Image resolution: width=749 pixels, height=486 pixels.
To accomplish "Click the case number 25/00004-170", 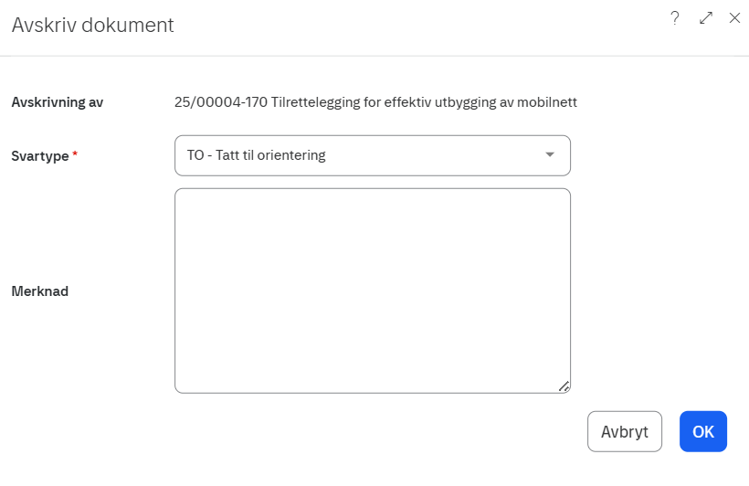I will coord(221,102).
